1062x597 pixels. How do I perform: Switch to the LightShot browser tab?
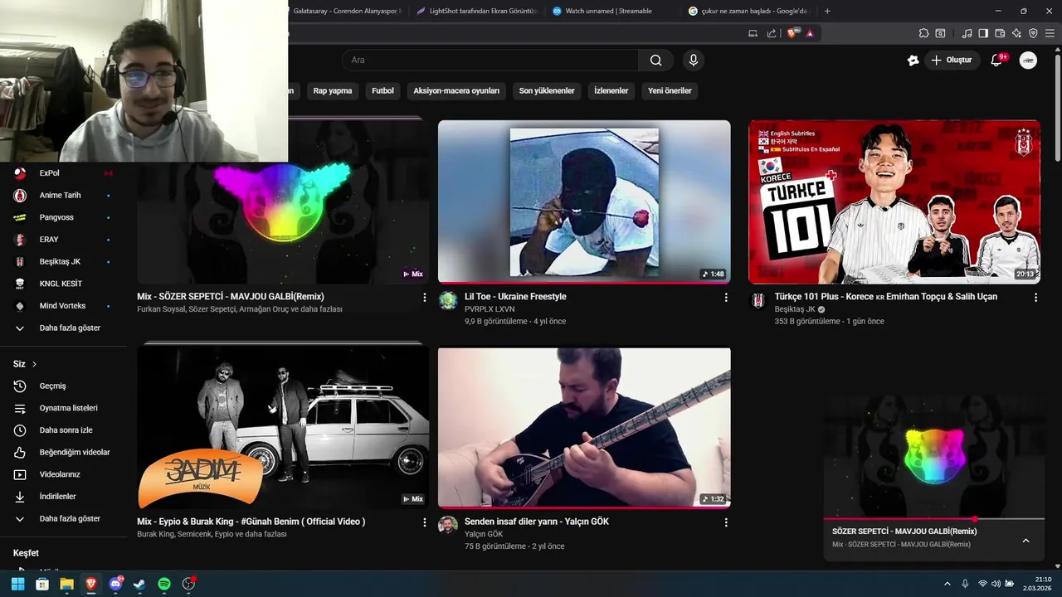(x=476, y=11)
